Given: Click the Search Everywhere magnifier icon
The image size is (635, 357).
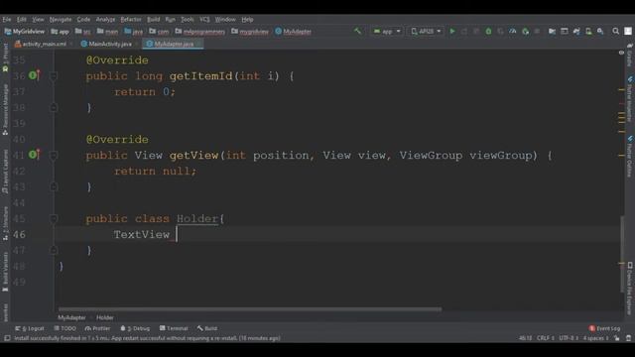Looking at the screenshot, I should [615, 31].
